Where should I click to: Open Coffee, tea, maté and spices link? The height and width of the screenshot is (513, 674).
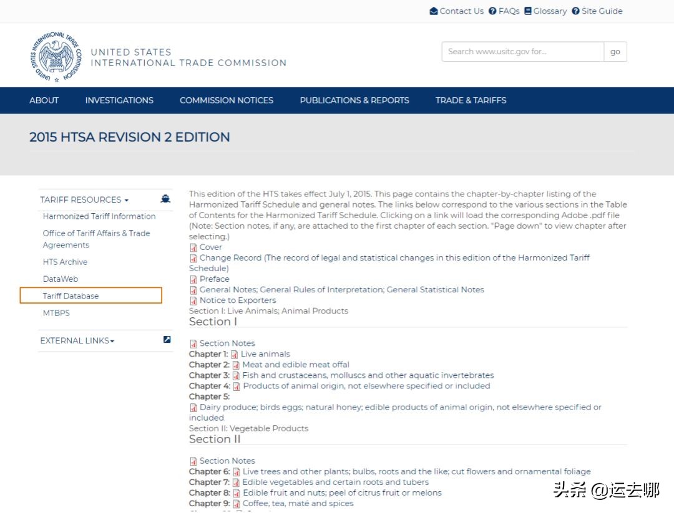298,504
